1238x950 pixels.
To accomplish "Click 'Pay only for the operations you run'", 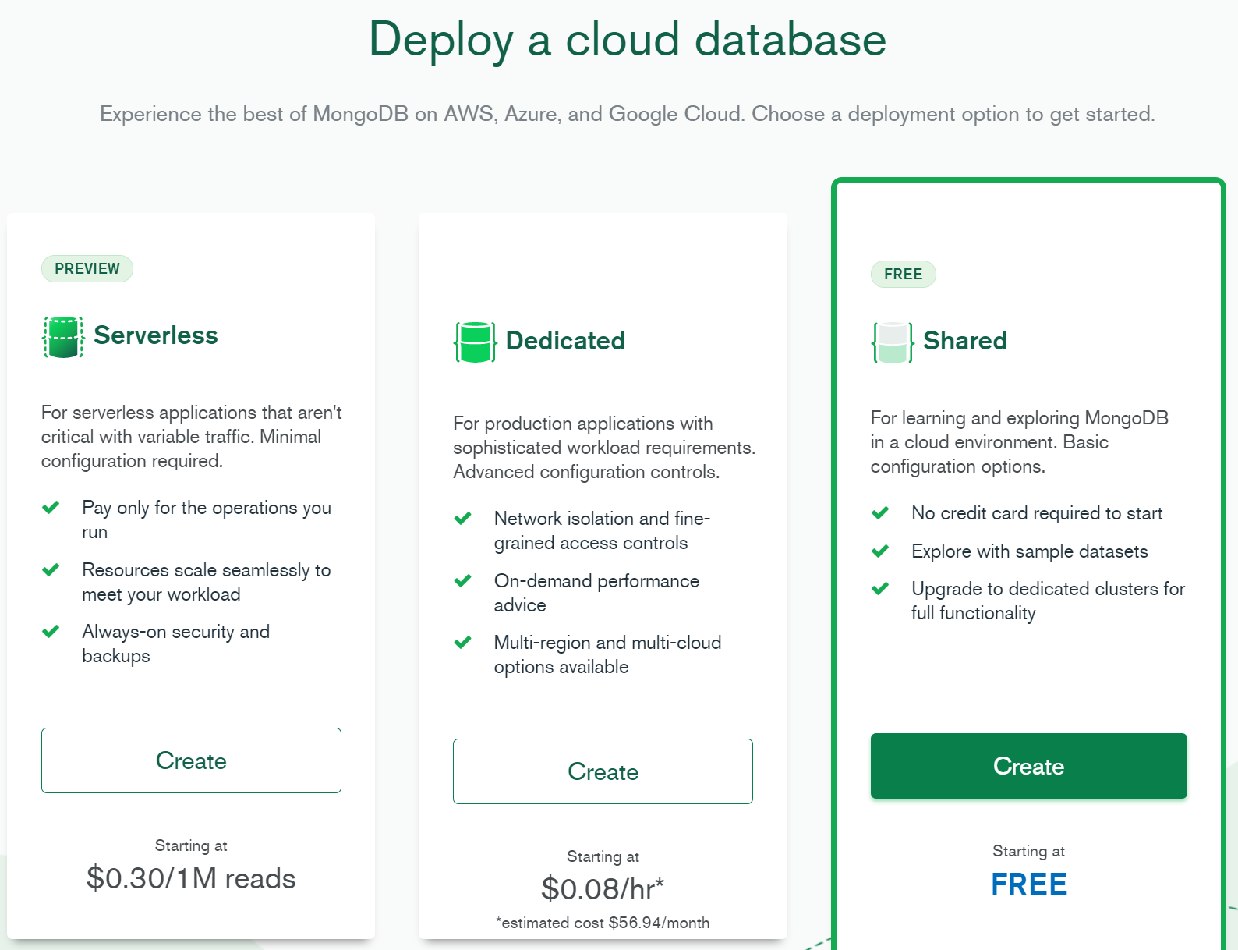I will coord(207,519).
